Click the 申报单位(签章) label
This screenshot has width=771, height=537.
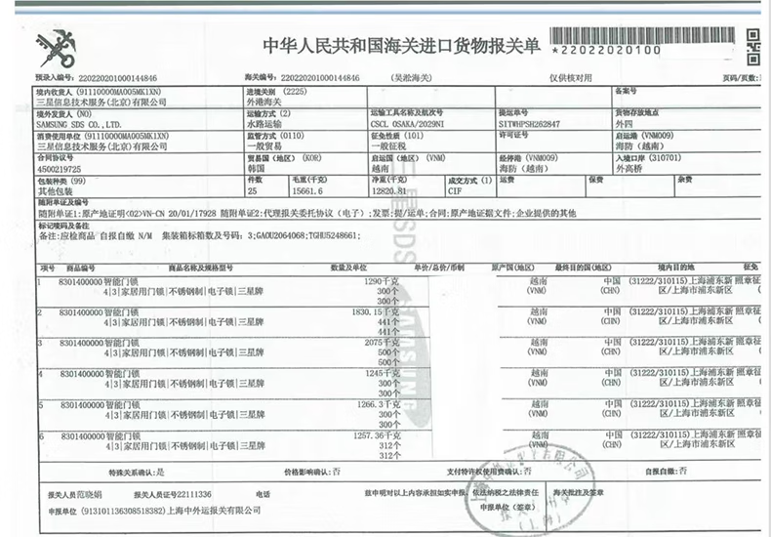pyautogui.click(x=507, y=508)
